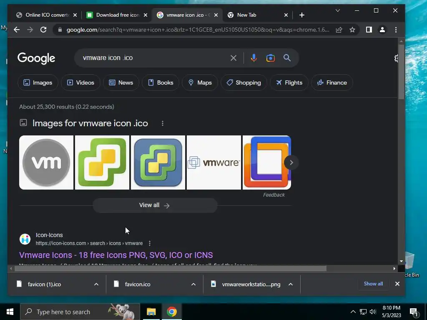427x320 pixels.
Task: Open the tab search chevron
Action: [x=338, y=10]
